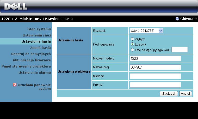Open Resetuj do domyślnych page
The height and width of the screenshot is (119, 198).
(x=31, y=54)
